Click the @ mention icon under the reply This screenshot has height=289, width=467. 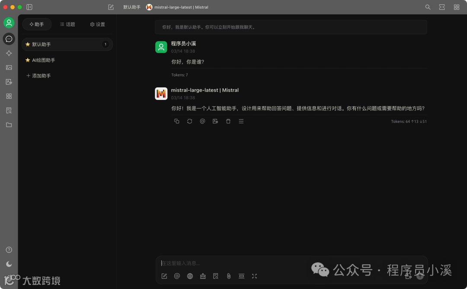click(x=202, y=121)
